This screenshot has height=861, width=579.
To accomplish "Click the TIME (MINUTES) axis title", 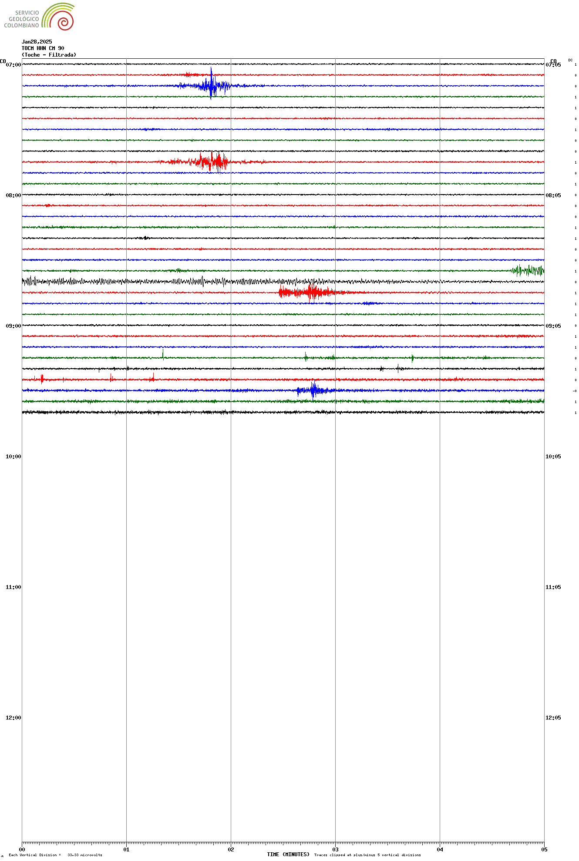I will 288,854.
